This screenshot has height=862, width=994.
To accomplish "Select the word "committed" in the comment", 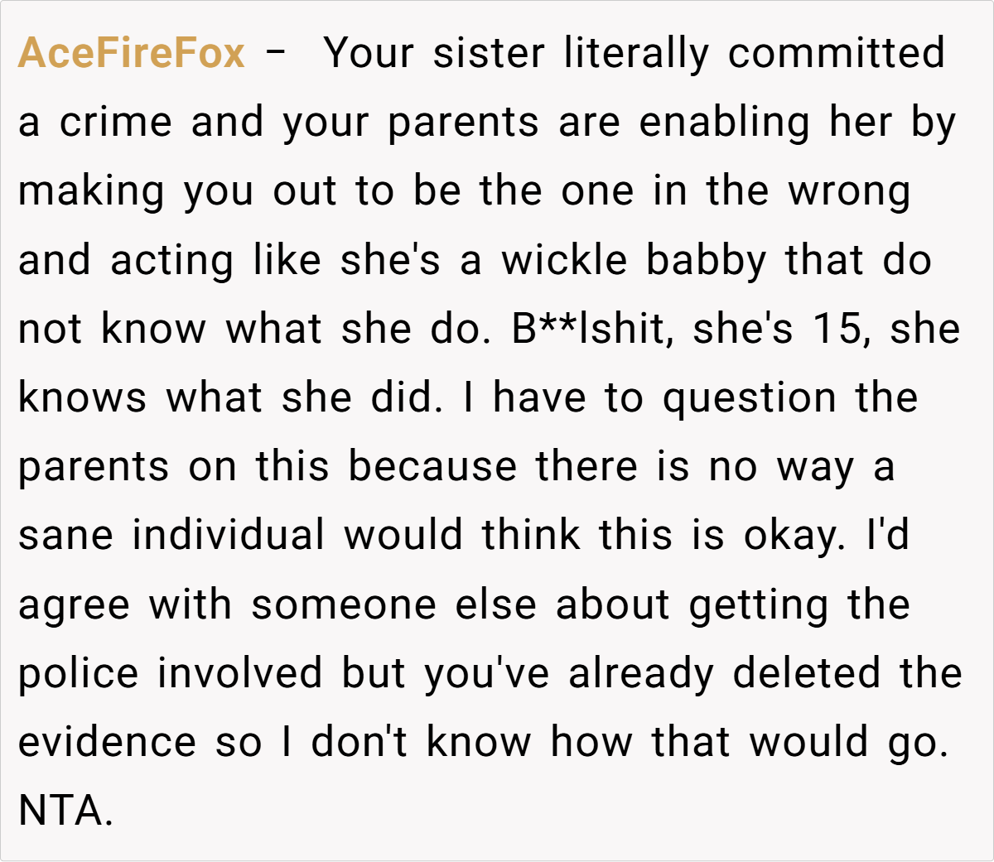I will point(836,54).
